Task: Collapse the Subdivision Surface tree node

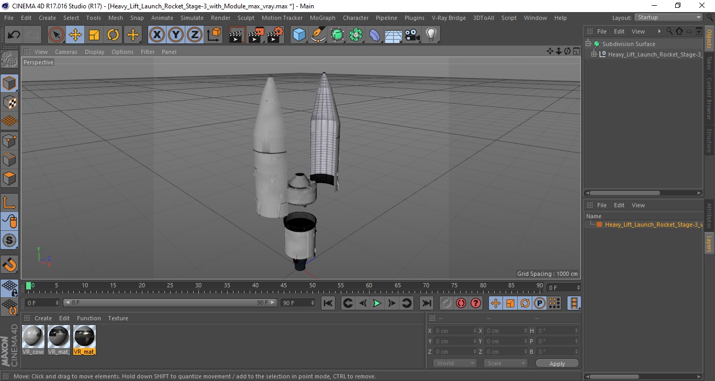Action: click(588, 44)
